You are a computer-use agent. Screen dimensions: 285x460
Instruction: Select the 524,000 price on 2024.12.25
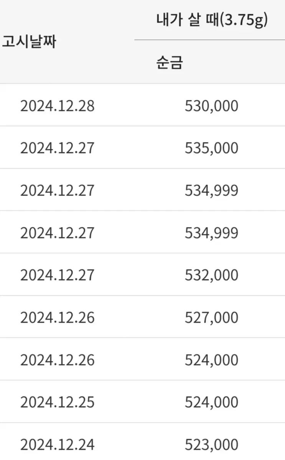211,402
